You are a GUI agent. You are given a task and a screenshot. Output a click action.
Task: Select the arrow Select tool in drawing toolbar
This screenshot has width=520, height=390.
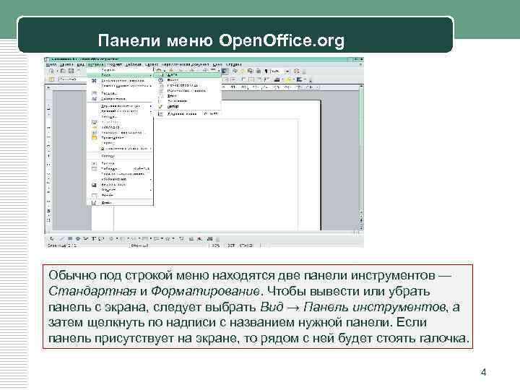click(x=52, y=238)
